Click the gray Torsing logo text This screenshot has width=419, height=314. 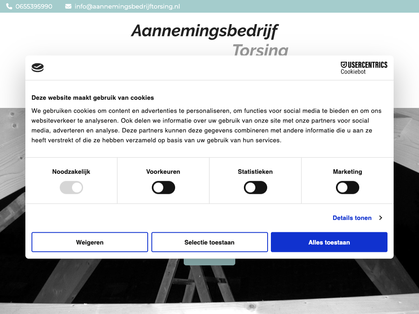tap(260, 50)
